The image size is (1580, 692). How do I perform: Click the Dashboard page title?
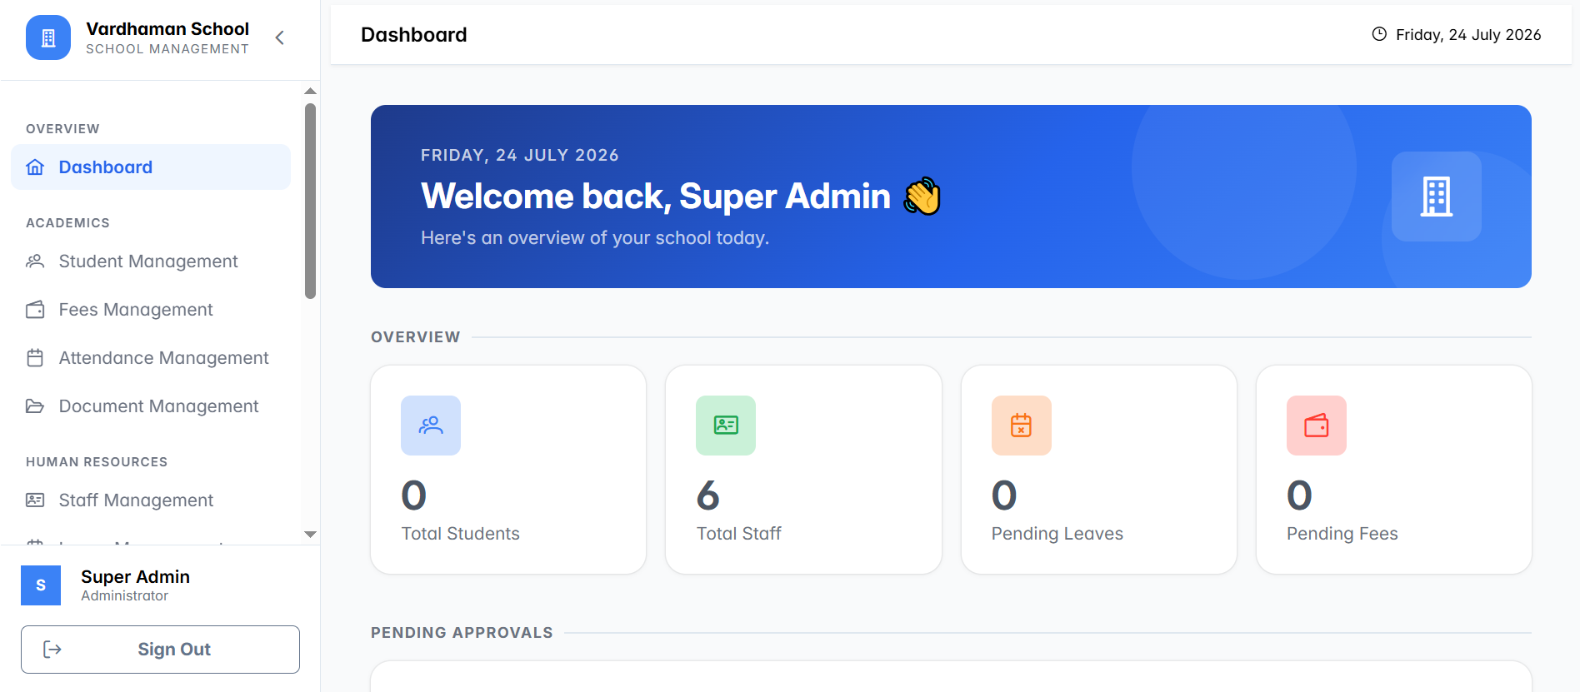click(x=413, y=35)
